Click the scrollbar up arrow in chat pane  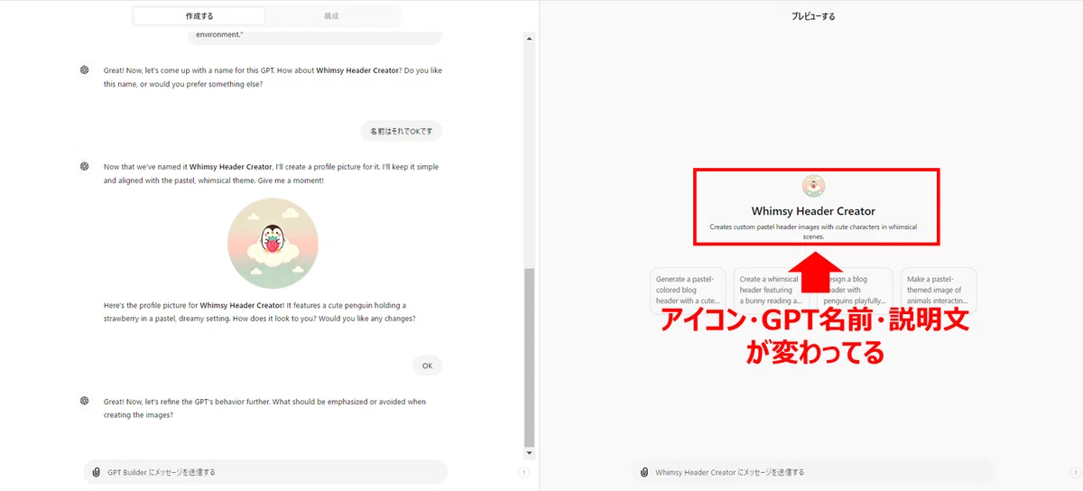tap(530, 39)
